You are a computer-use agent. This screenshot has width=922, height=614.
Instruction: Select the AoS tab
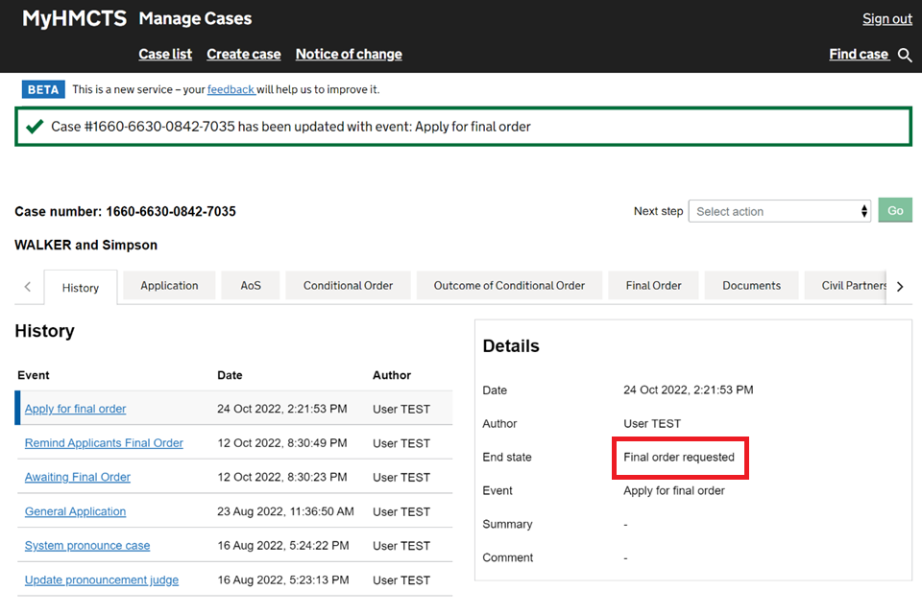coord(251,286)
